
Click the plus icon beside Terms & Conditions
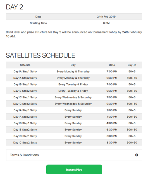137,155
